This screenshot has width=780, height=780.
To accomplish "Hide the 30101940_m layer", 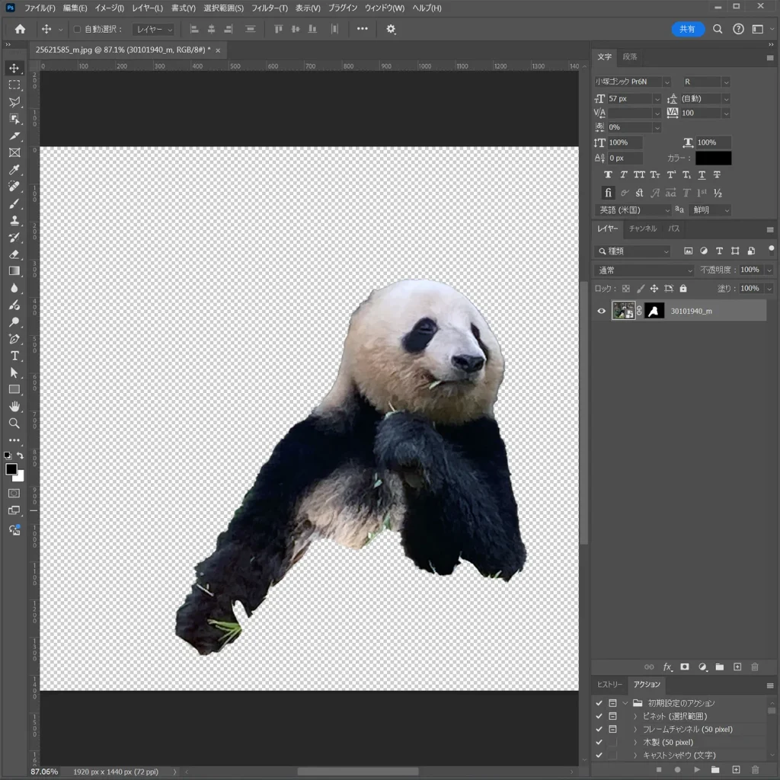I will 601,311.
